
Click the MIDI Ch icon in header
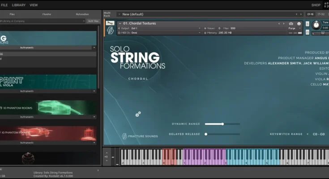pyautogui.click(x=119, y=33)
